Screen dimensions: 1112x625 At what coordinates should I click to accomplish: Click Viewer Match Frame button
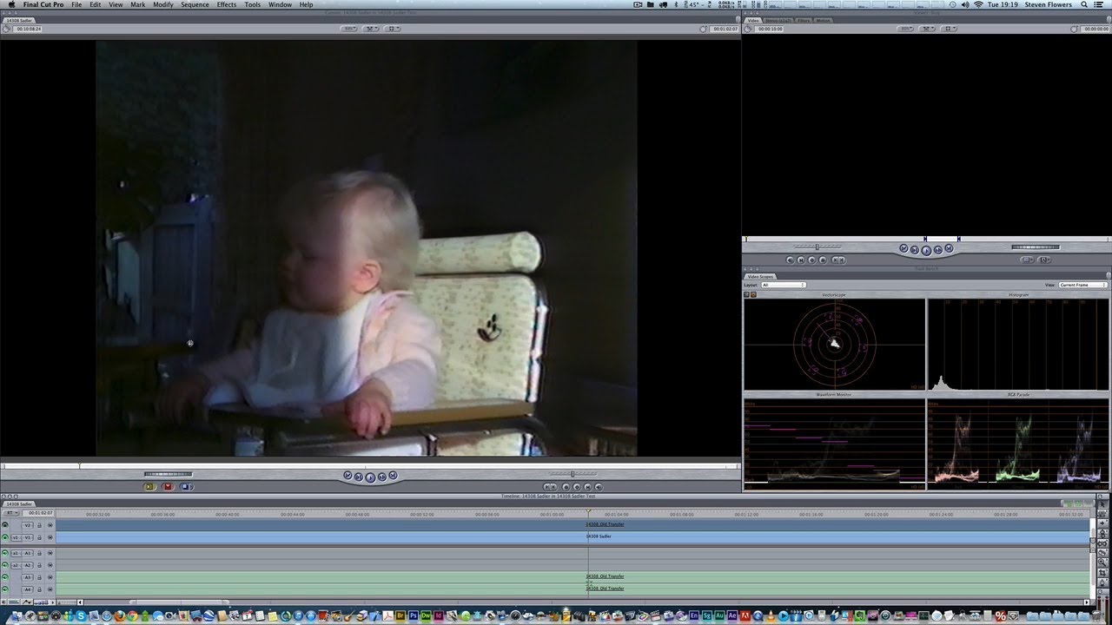click(790, 260)
